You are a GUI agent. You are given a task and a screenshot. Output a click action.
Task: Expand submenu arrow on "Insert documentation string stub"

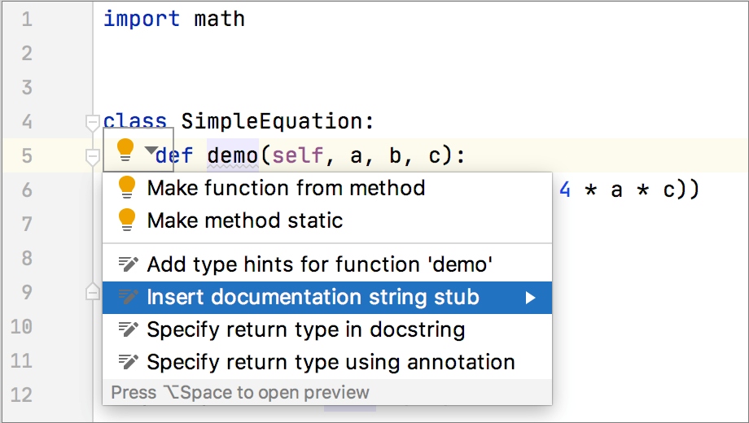pos(530,298)
